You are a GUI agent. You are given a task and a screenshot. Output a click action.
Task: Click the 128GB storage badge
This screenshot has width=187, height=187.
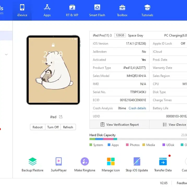(120, 35)
